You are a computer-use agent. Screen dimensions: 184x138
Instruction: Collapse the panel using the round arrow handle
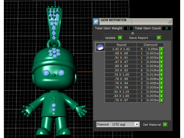tap(133, 33)
